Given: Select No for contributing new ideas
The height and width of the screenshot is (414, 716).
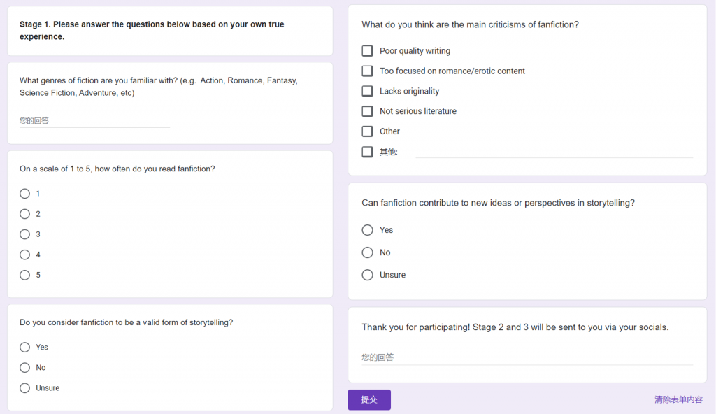Looking at the screenshot, I should tap(368, 252).
